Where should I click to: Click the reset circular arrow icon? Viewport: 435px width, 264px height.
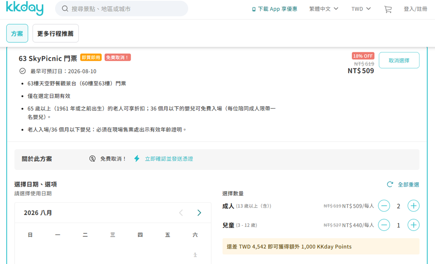390,184
